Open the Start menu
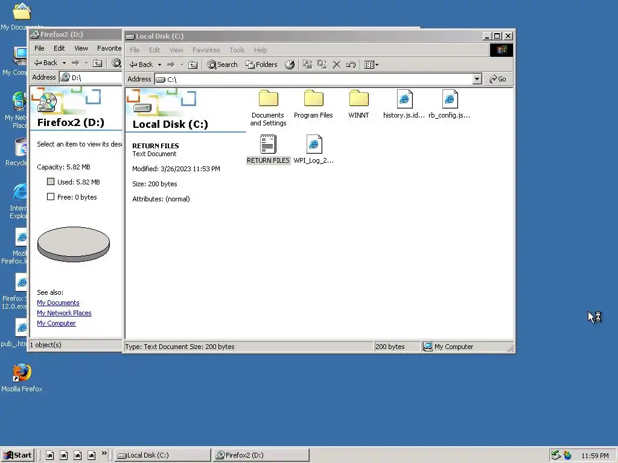 pyautogui.click(x=18, y=455)
